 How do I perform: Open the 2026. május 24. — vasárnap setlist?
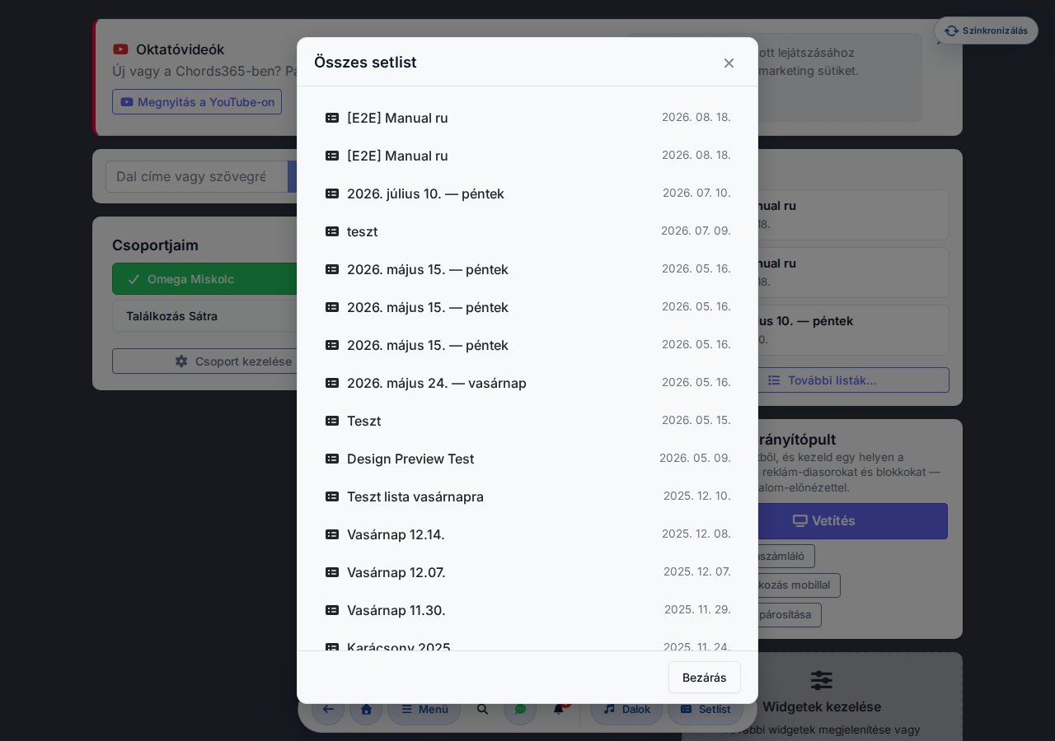click(527, 383)
